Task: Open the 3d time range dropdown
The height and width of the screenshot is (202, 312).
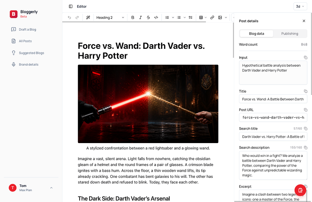Action: 300,6
